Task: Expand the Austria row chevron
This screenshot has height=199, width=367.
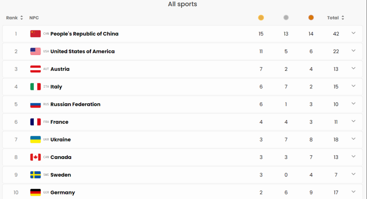Action: (x=353, y=68)
